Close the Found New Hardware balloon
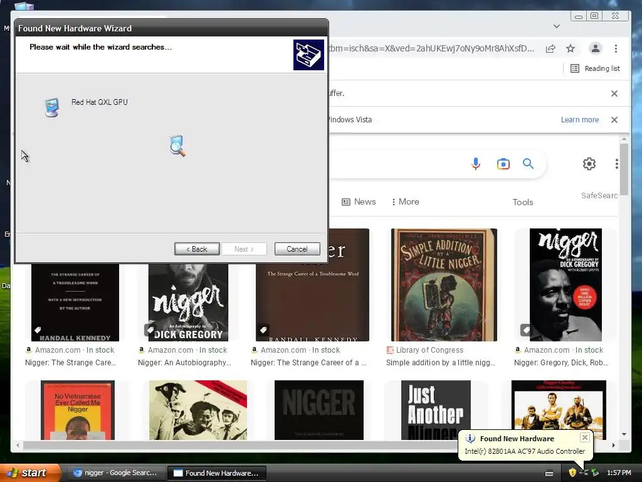Viewport: 642px width, 482px height. pos(585,437)
